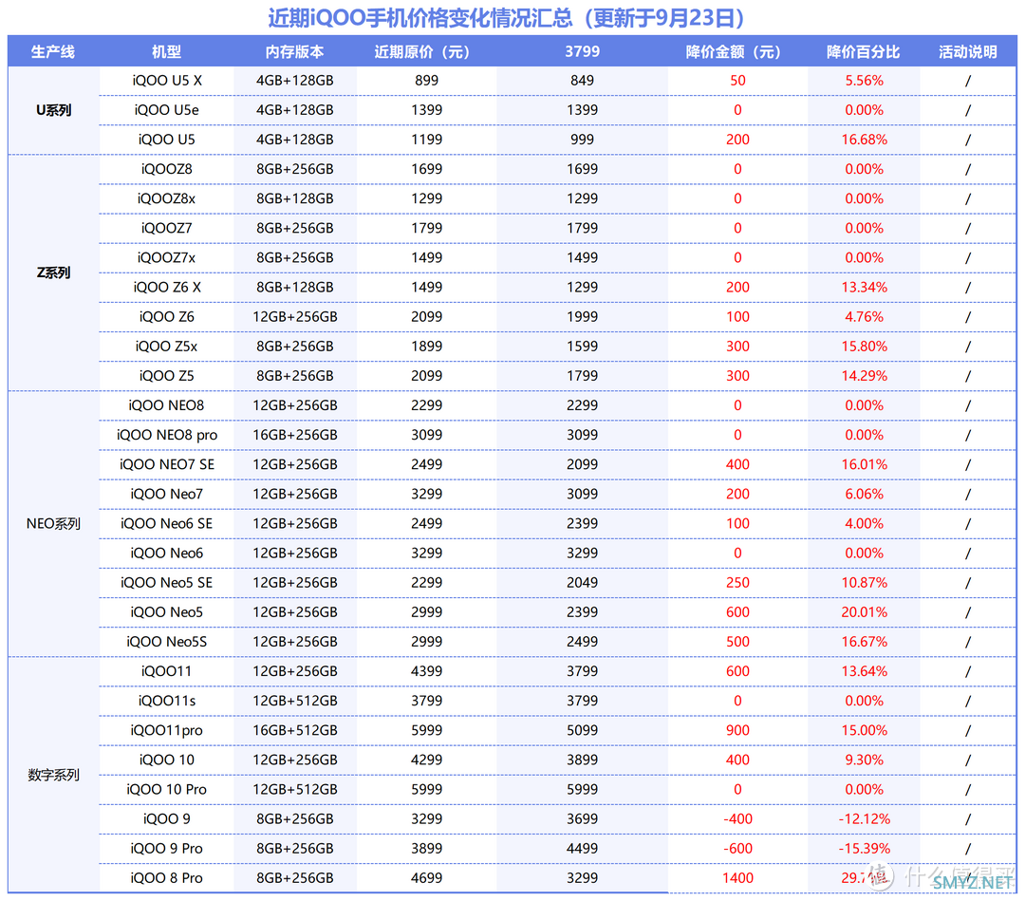Image resolution: width=1025 pixels, height=901 pixels.
Task: Select the iQOOZ8x model cell
Action: coord(166,198)
